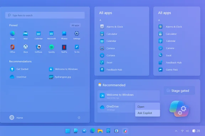The width and height of the screenshot is (205, 136).
Task: Open Camera in the middle All apps list
Action: (x=107, y=48)
